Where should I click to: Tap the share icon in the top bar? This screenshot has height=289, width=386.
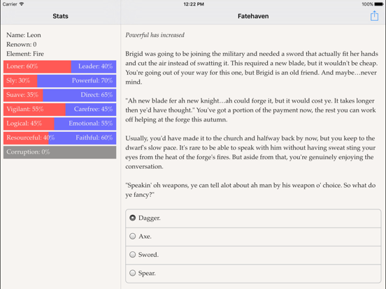pos(374,16)
